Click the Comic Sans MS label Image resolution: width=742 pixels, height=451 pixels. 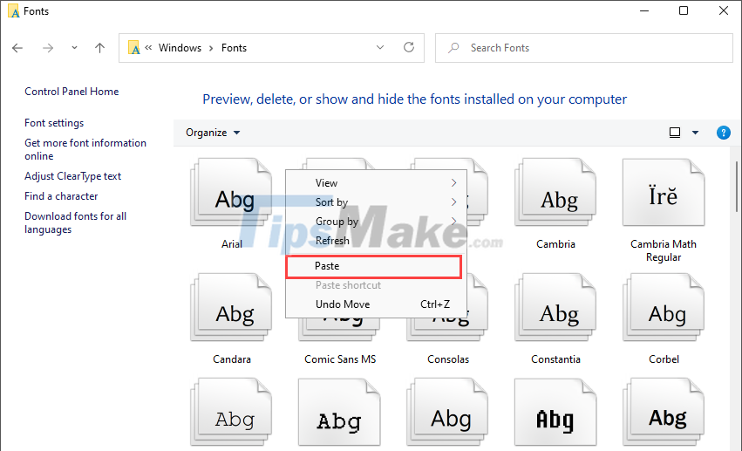pyautogui.click(x=340, y=359)
